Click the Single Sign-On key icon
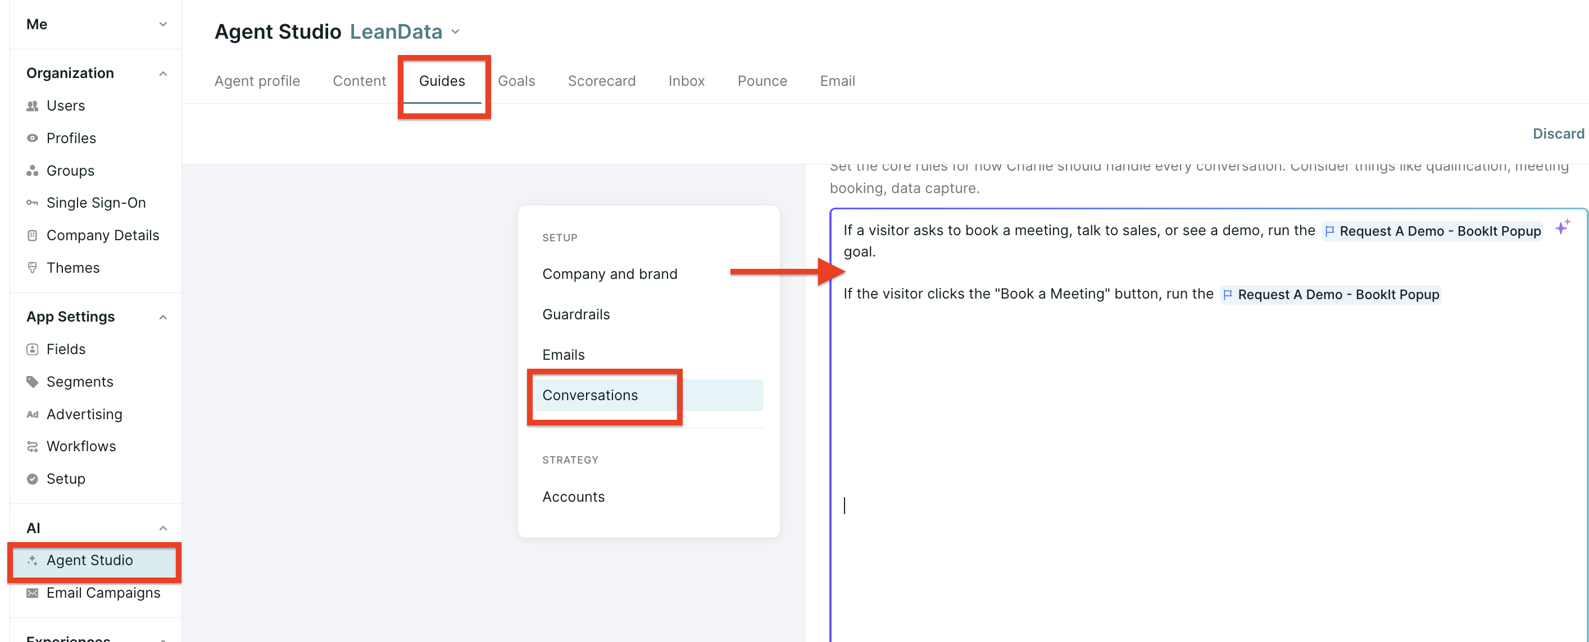 pyautogui.click(x=32, y=203)
